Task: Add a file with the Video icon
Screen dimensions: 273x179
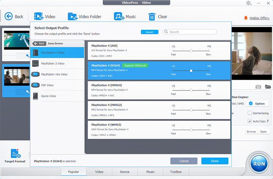Action: (39, 16)
